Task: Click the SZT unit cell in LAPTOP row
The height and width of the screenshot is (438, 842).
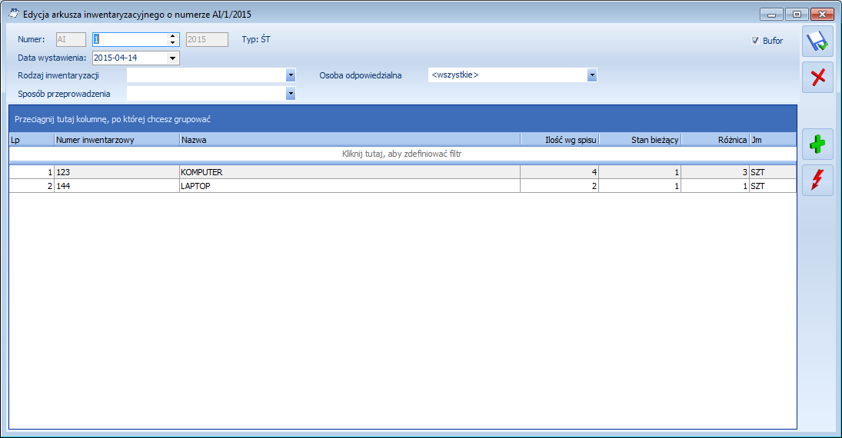Action: tap(773, 186)
